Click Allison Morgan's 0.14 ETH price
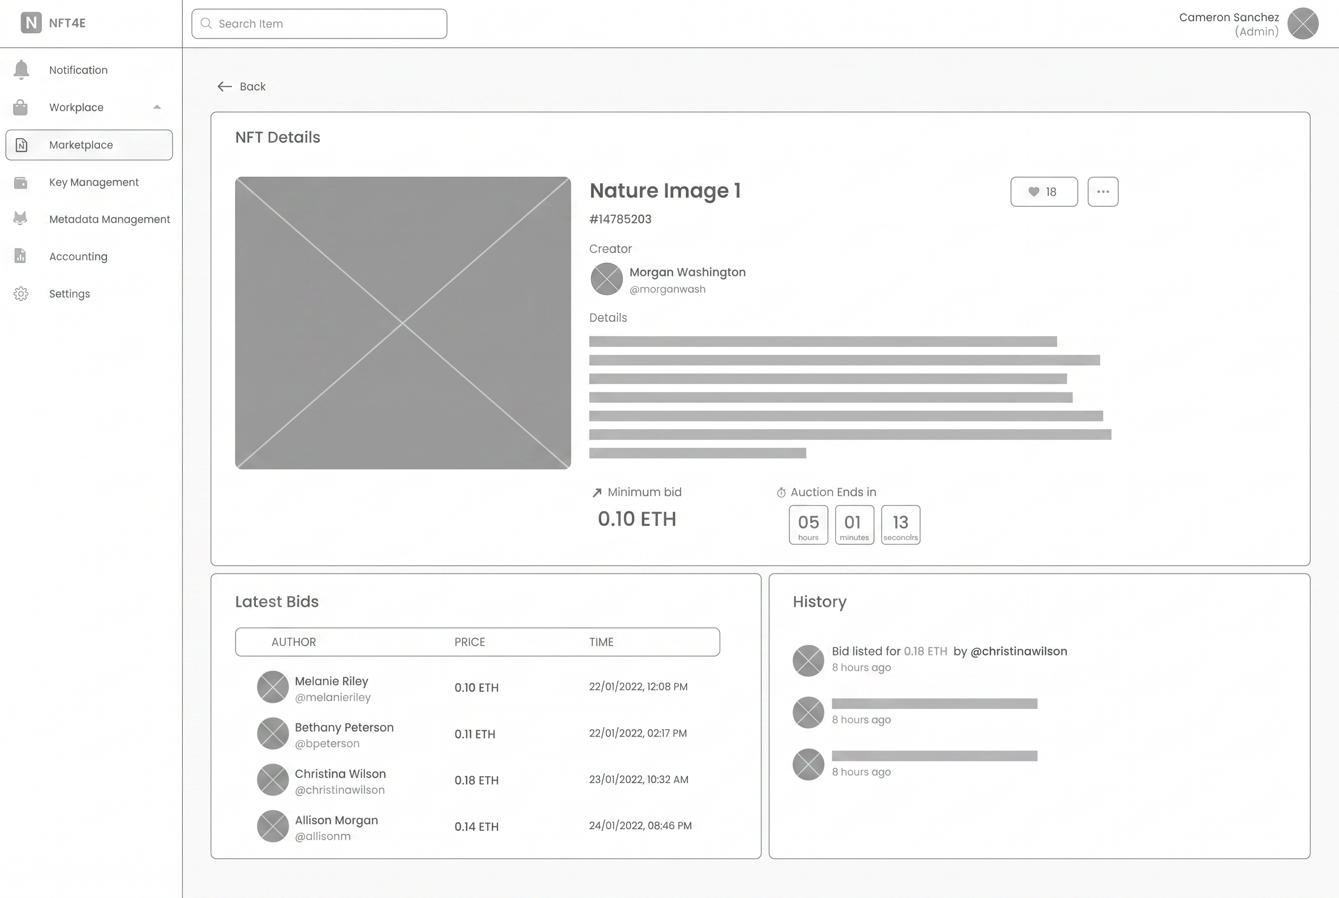The height and width of the screenshot is (898, 1339). (x=477, y=827)
